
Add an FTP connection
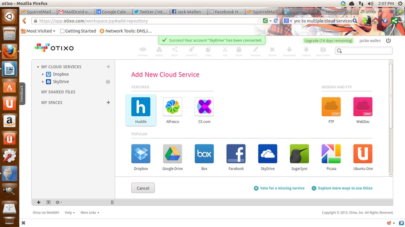[331, 107]
